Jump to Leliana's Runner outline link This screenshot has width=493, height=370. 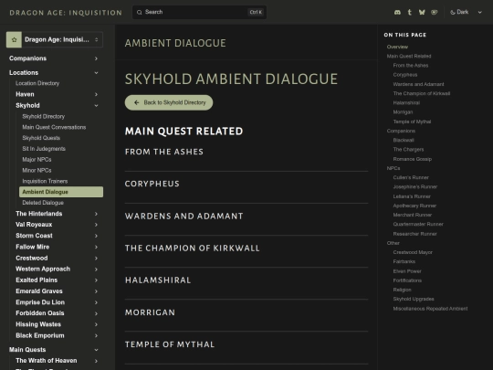click(x=412, y=196)
